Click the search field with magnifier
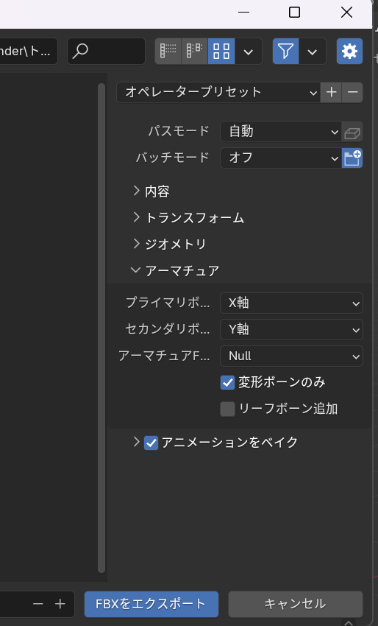The image size is (378, 626). [106, 51]
